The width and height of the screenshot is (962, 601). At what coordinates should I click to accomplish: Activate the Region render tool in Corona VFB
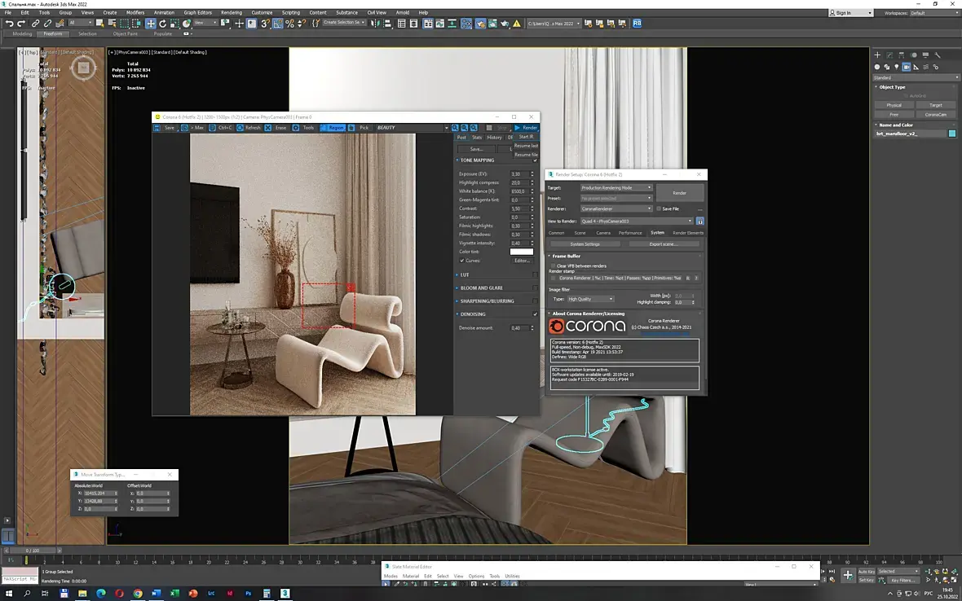(x=336, y=128)
